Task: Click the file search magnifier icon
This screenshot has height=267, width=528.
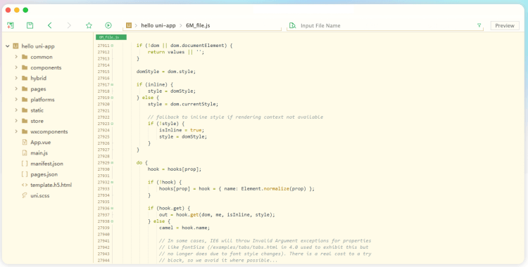Action: 292,25
